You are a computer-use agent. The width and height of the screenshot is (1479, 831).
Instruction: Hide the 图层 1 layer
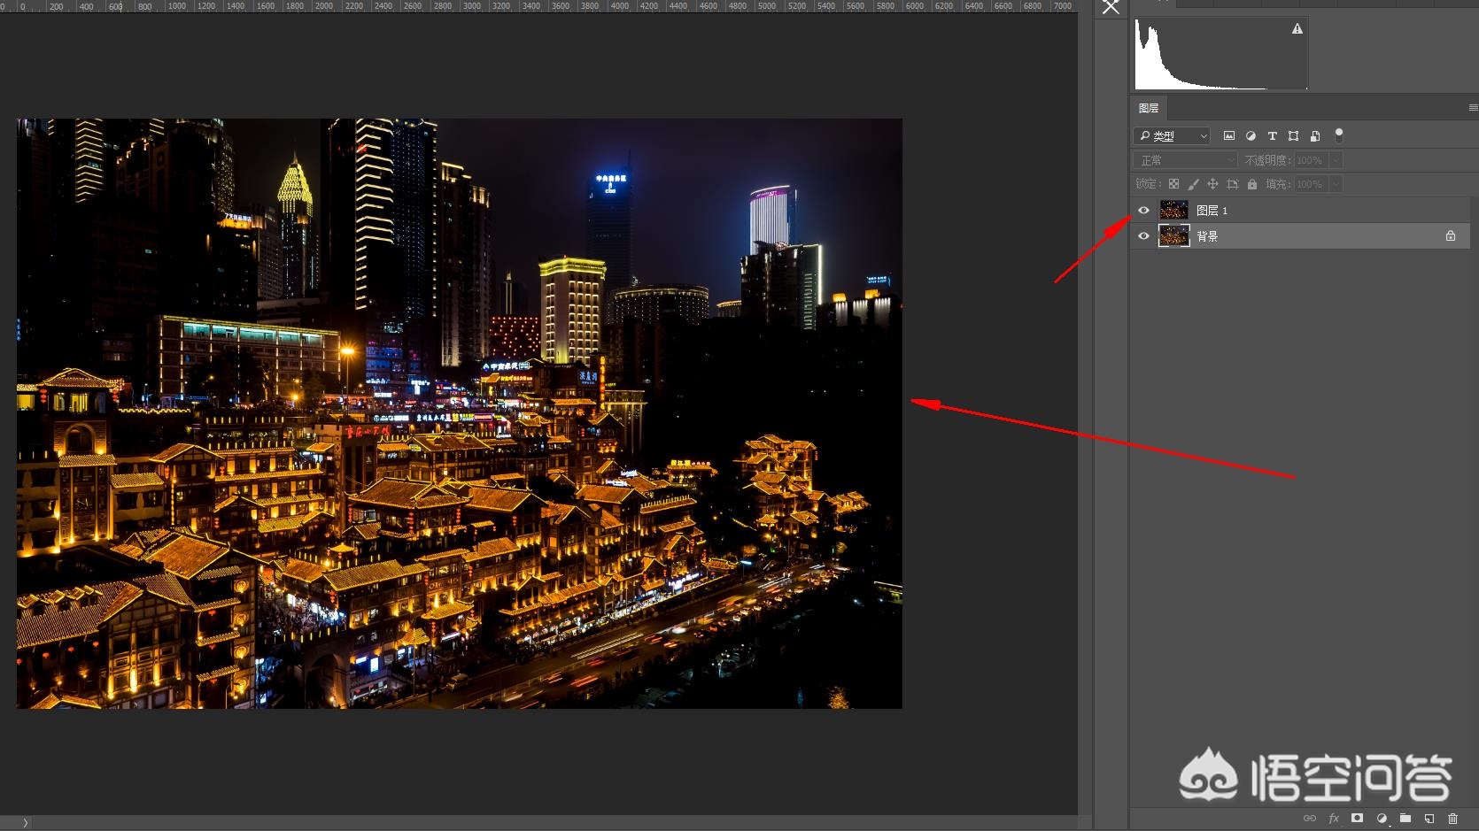(x=1143, y=210)
